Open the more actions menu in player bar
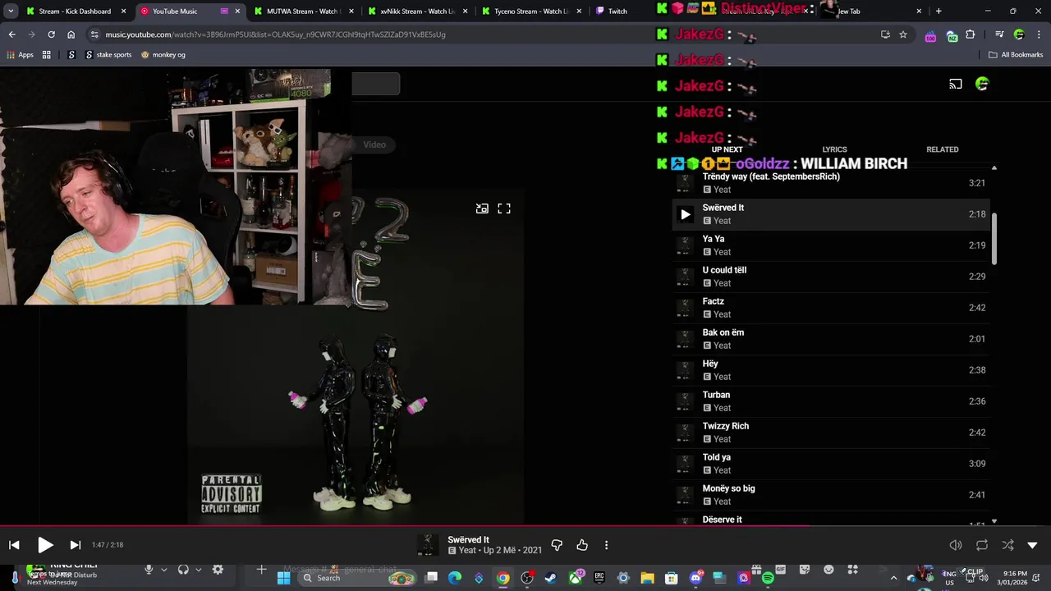The image size is (1051, 591). click(606, 545)
